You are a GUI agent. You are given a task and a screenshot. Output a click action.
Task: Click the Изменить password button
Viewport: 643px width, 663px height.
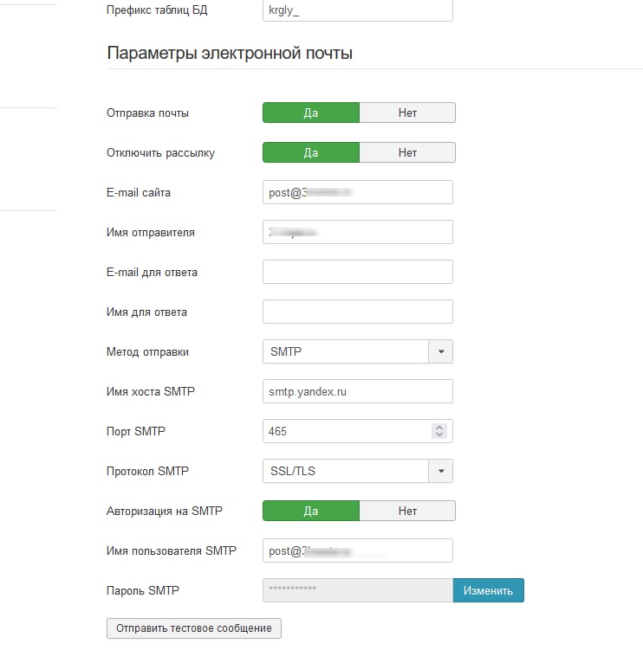(x=488, y=590)
